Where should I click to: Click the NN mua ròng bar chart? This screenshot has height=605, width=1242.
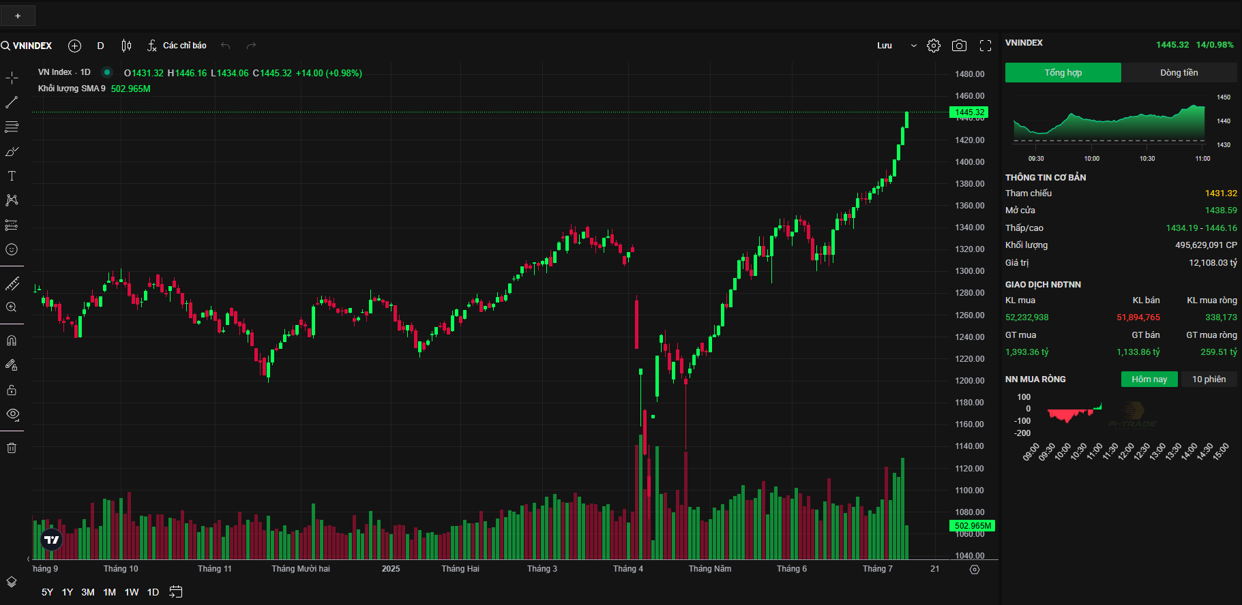(1075, 413)
